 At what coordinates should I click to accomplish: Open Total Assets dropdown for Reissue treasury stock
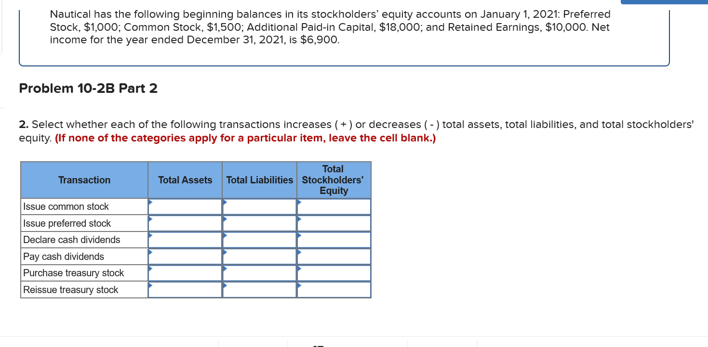pos(185,289)
